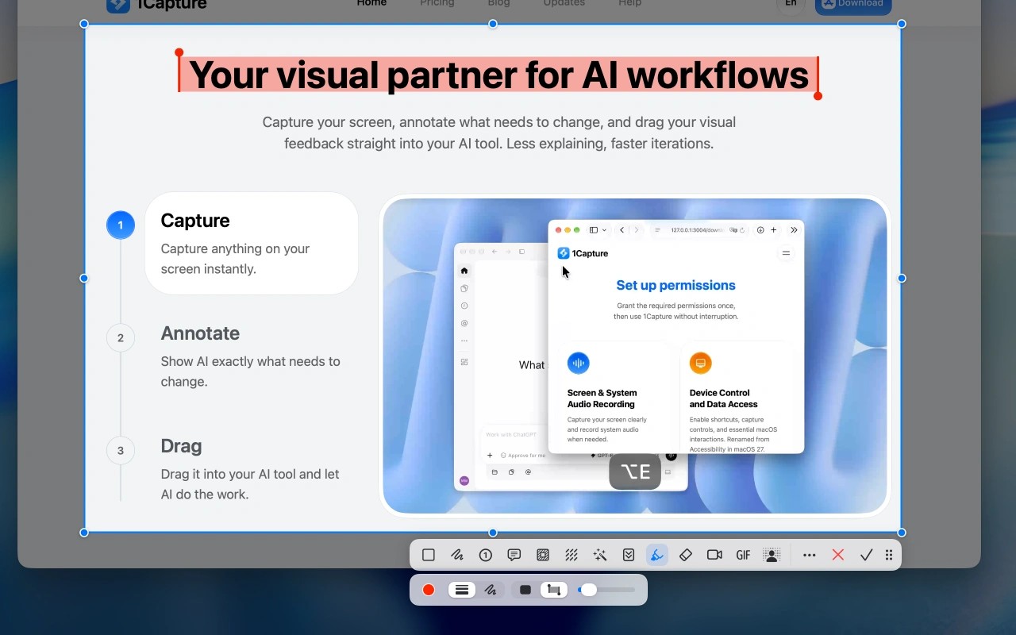The image size is (1016, 635).
Task: Select the eraser tool
Action: [686, 555]
